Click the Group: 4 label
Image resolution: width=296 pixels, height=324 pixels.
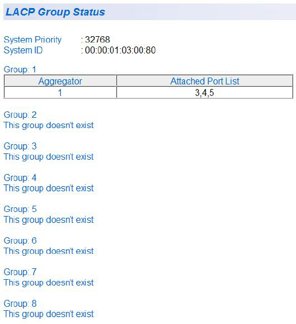20,178
